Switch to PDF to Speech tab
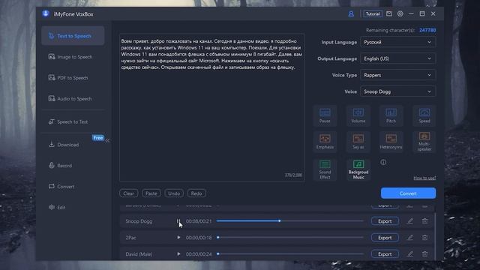 pyautogui.click(x=73, y=78)
